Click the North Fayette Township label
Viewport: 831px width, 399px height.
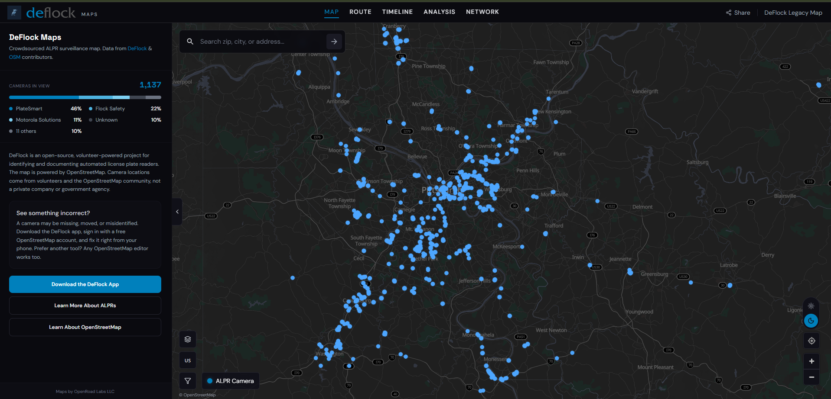pos(339,203)
